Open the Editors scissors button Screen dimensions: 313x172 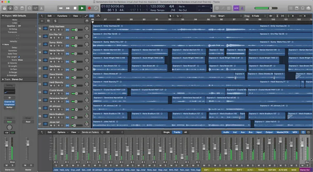41,8
